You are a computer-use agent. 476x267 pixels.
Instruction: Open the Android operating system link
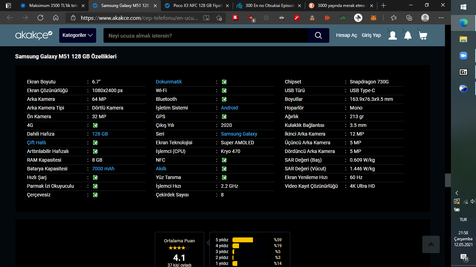tap(229, 108)
